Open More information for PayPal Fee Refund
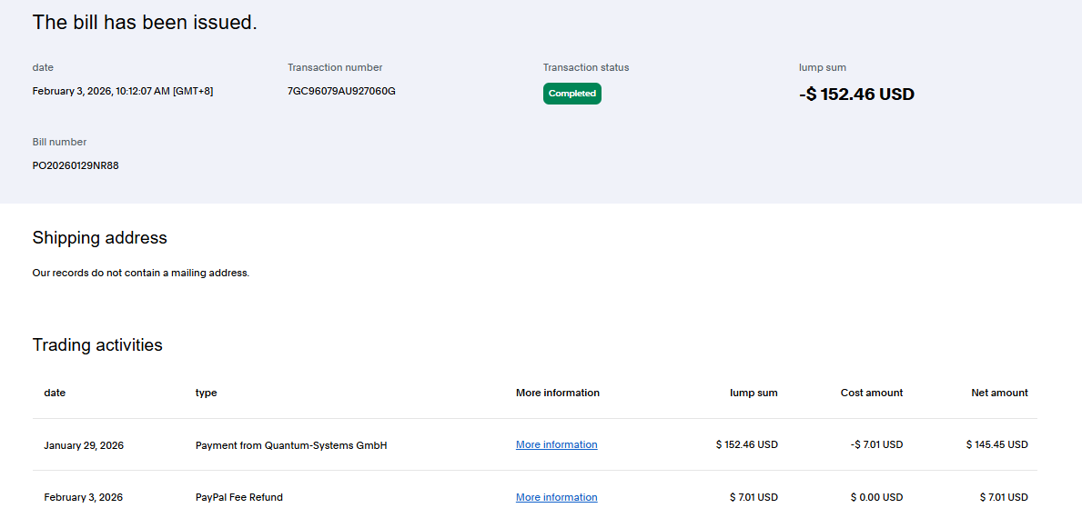1082x518 pixels. click(x=556, y=497)
